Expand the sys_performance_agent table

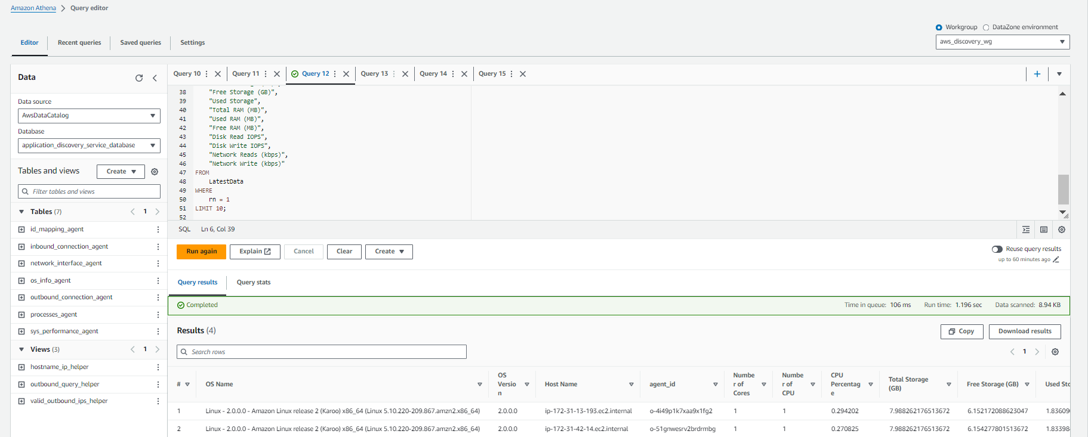tap(21, 331)
